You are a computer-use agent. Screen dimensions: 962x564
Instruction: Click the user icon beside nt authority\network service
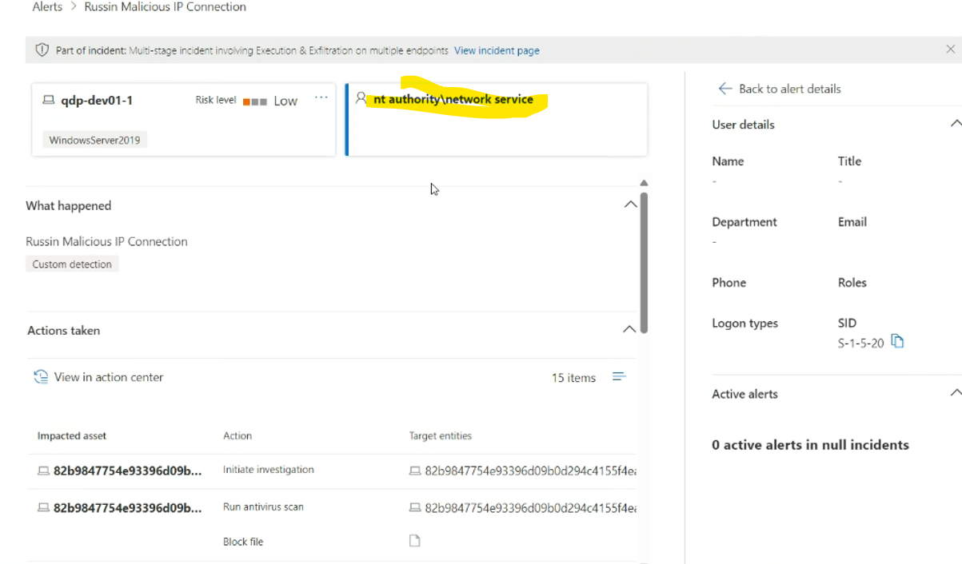coord(360,98)
